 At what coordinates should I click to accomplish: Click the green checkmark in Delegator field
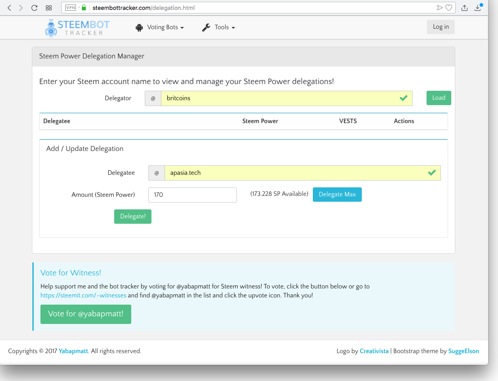[403, 98]
